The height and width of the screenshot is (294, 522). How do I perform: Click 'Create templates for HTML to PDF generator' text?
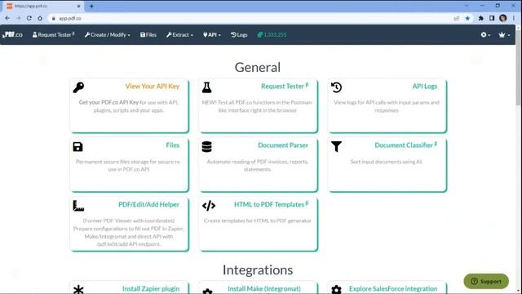click(258, 220)
